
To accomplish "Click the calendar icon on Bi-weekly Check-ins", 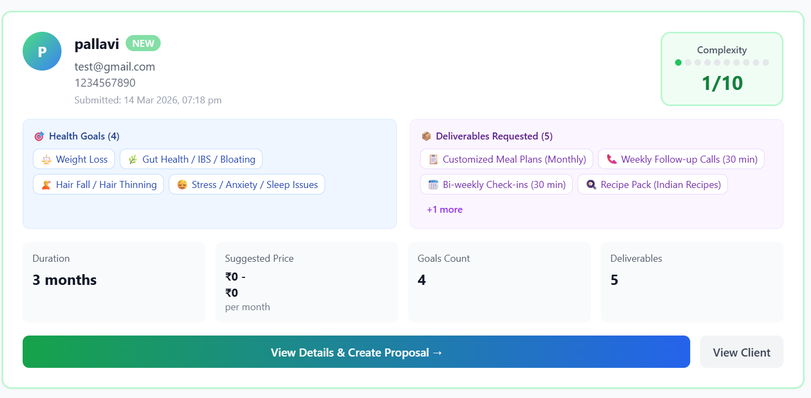I will coord(433,185).
